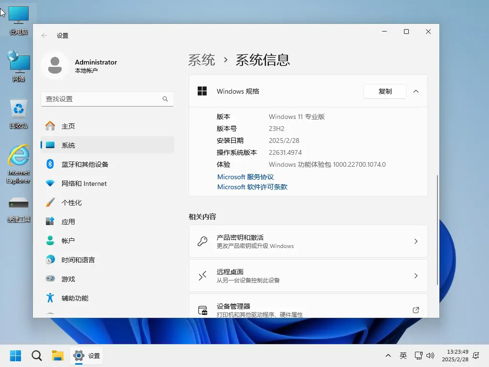Open 个性化 personalization brush icon
Image resolution: width=489 pixels, height=367 pixels.
tap(50, 202)
